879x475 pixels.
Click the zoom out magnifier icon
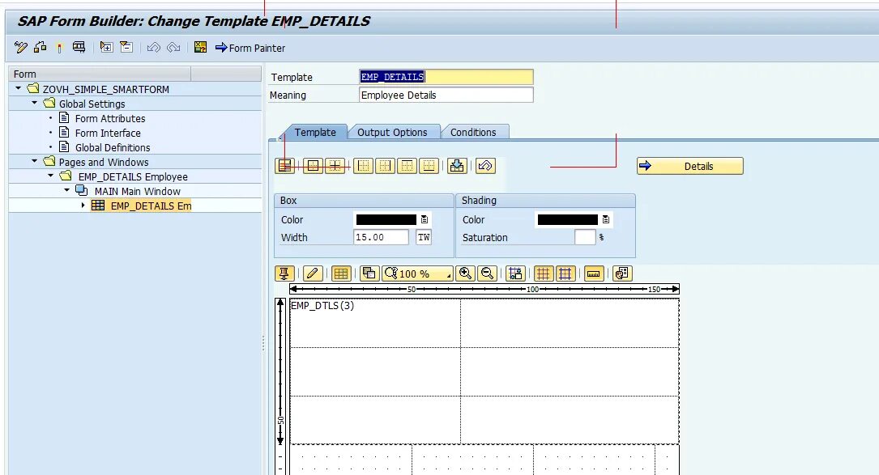coord(487,274)
